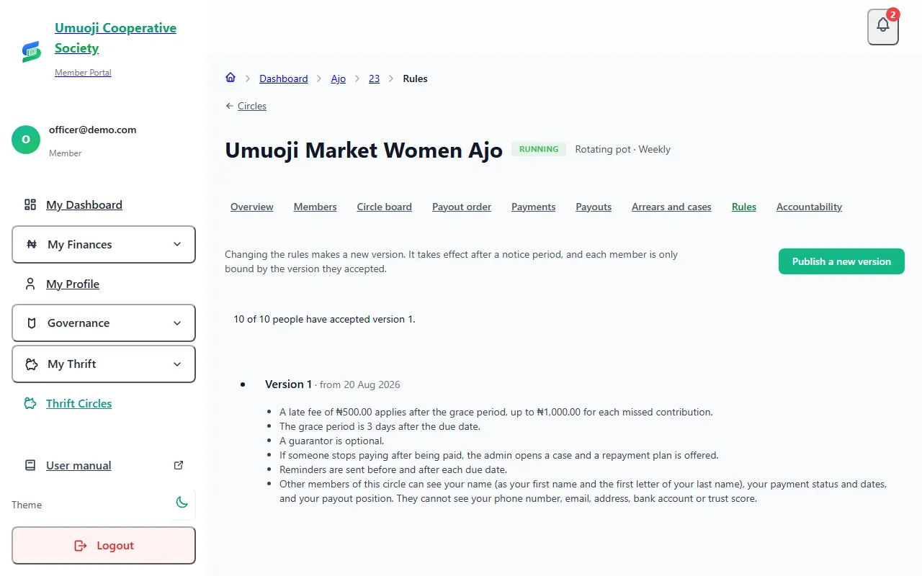This screenshot has width=922, height=576.
Task: Click the Umuoji Cooperative Society title link
Action: pyautogui.click(x=115, y=38)
